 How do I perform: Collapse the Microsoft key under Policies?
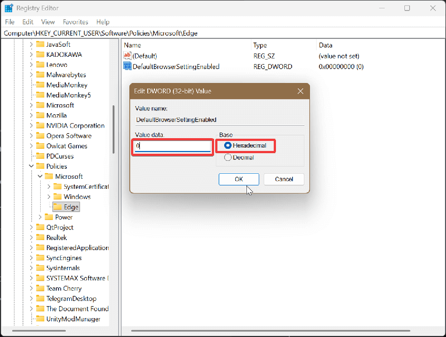pyautogui.click(x=40, y=177)
